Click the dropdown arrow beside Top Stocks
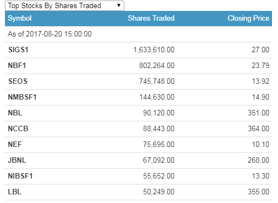 coord(119,5)
